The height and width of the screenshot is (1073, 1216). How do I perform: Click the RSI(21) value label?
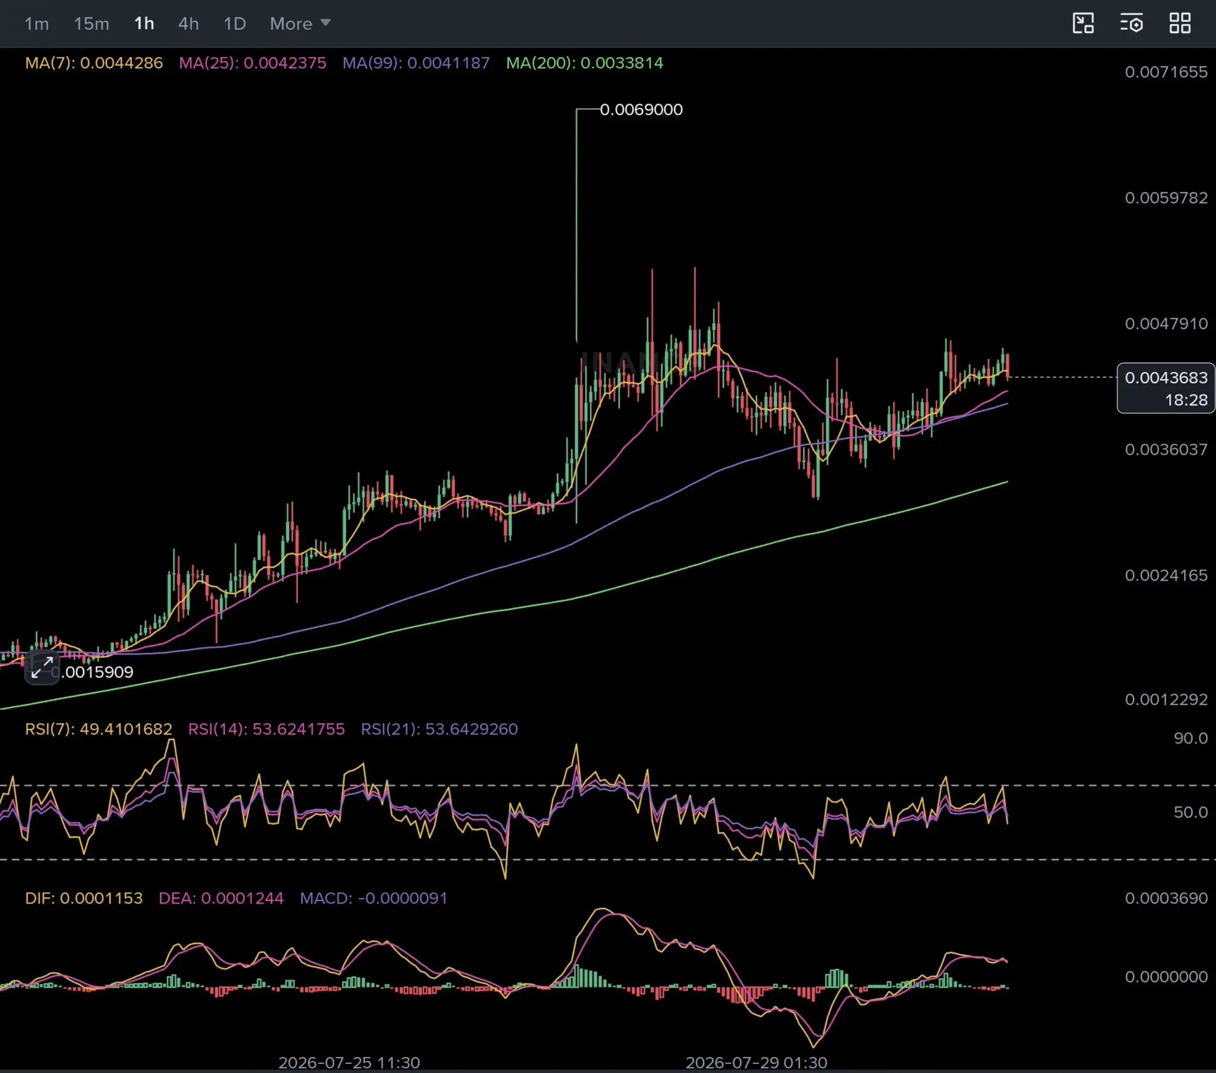pos(439,729)
